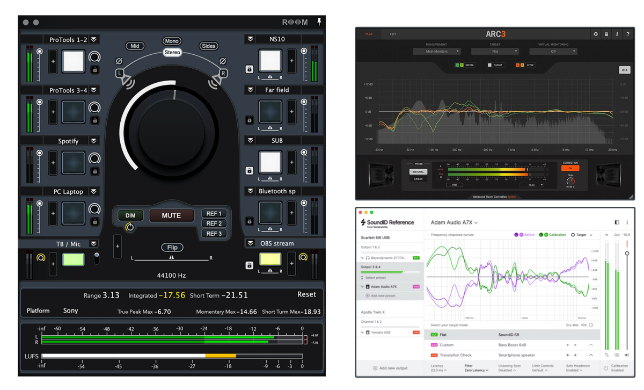The width and height of the screenshot is (644, 390).
Task: Open ARC3 Target Flat dropdown
Action: click(495, 52)
